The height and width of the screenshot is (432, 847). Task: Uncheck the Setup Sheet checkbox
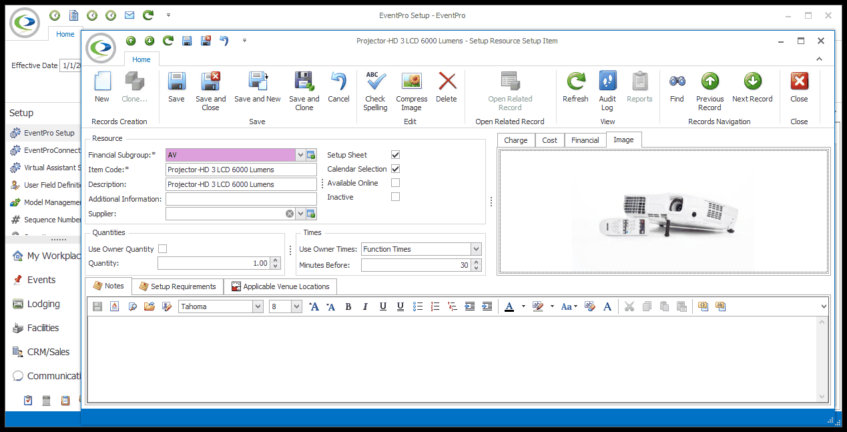(395, 155)
